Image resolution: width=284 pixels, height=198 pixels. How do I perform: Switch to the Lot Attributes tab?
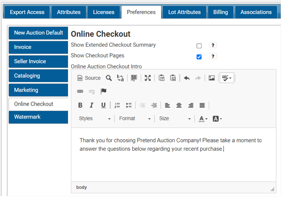point(184,12)
